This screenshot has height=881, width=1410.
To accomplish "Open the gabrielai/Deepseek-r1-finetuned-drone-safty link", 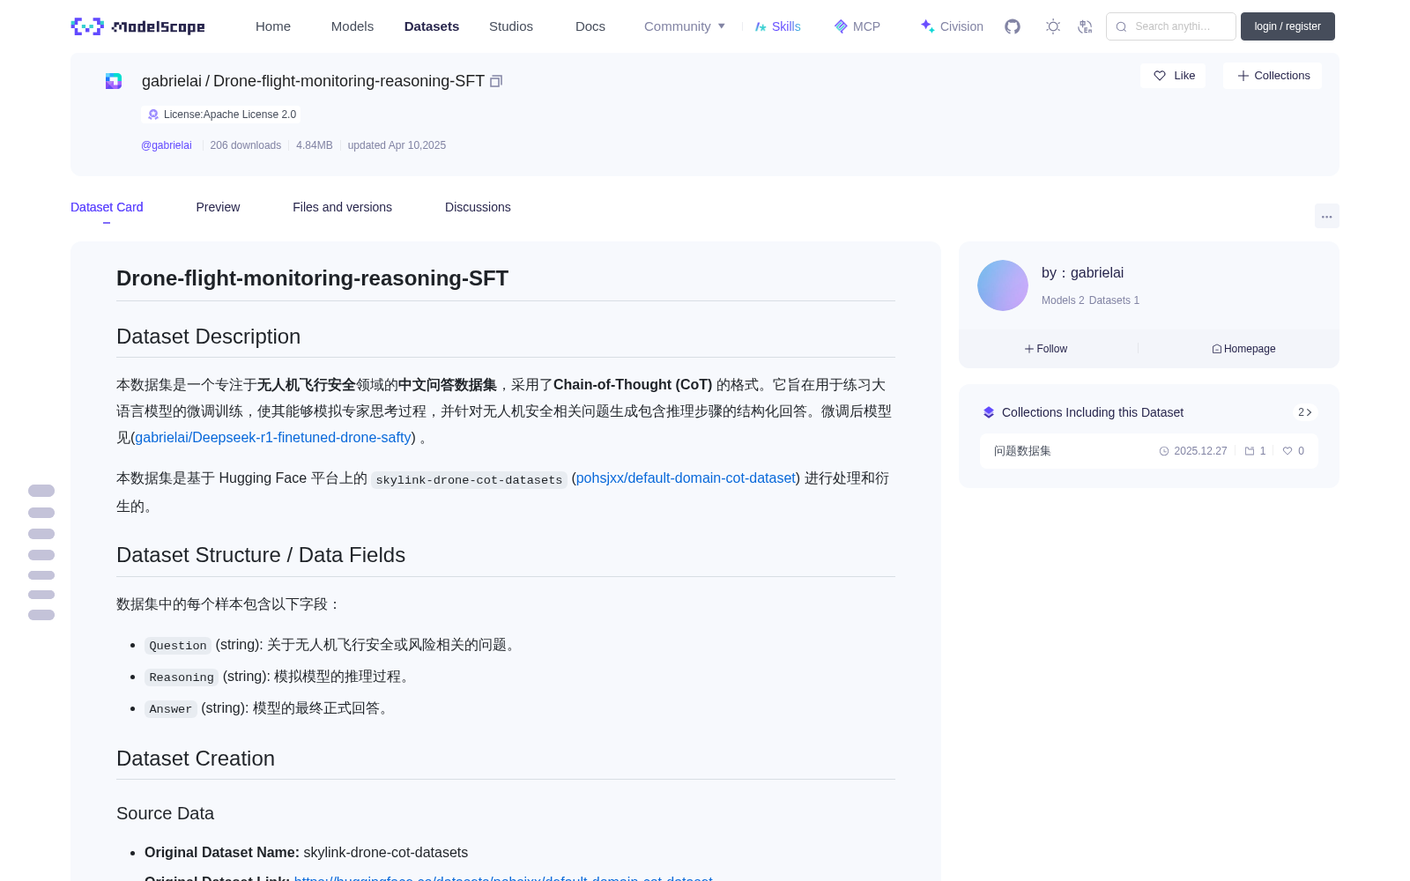I will [273, 438].
